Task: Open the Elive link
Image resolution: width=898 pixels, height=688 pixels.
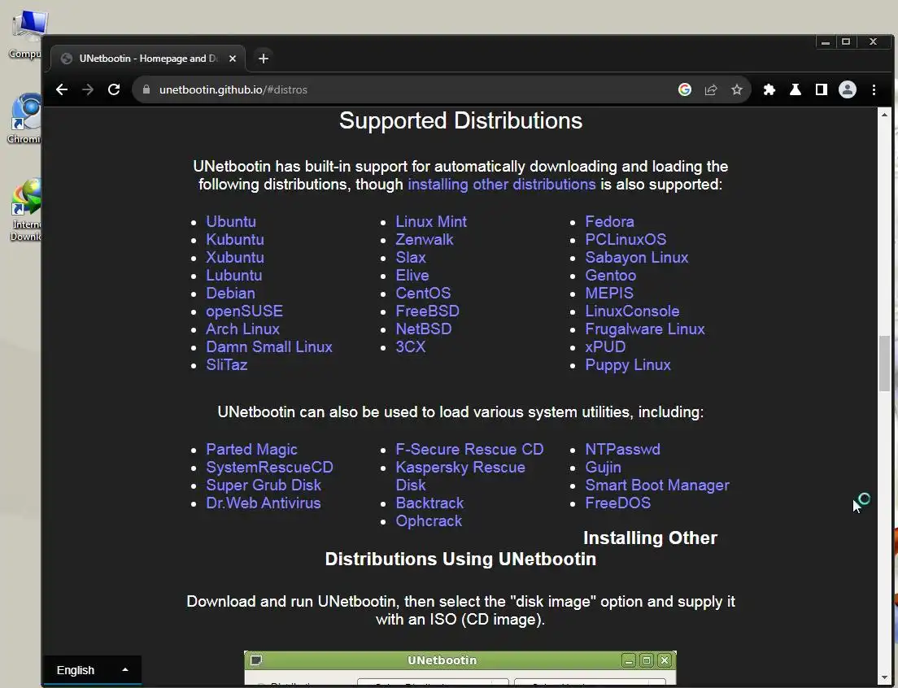Action: click(412, 276)
